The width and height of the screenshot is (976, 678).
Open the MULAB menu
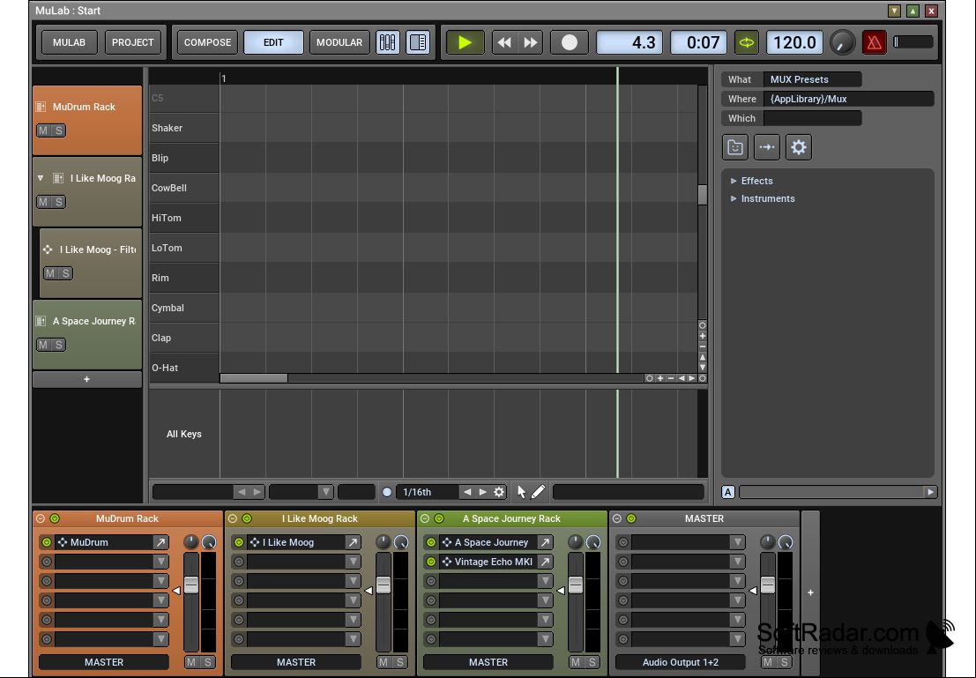pyautogui.click(x=69, y=42)
